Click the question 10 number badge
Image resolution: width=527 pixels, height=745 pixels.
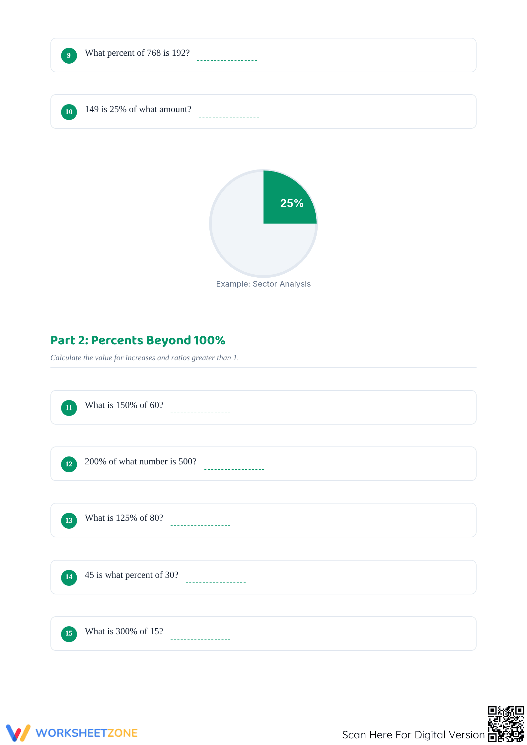tap(69, 112)
